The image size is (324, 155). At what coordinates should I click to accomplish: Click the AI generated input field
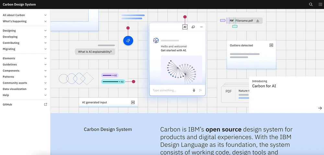click(108, 102)
